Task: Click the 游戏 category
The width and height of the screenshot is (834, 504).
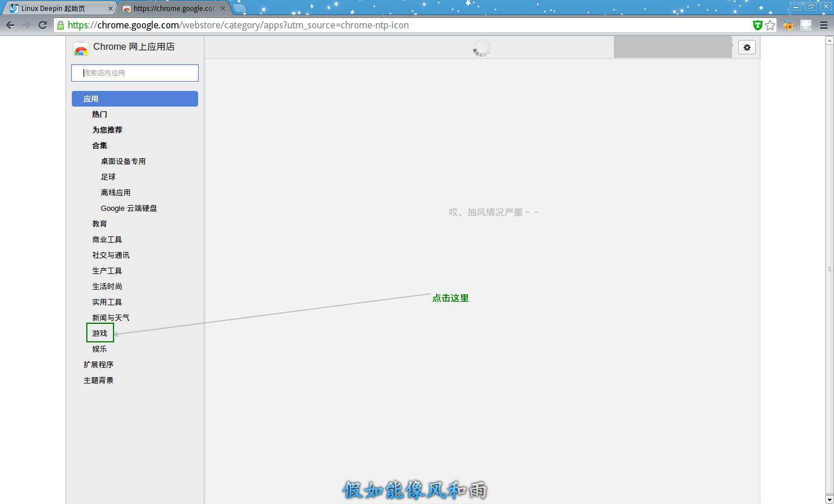Action: tap(100, 334)
